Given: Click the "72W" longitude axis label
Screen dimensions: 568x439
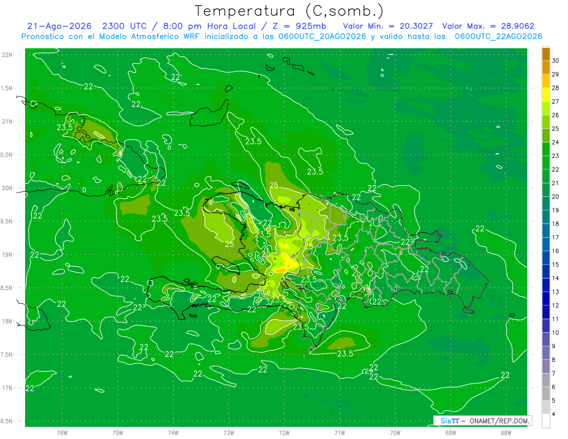Looking at the screenshot, I should pos(284,433).
